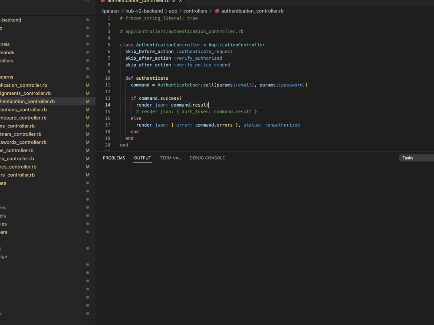Click the M badge beside partners_controller.rb

[87, 134]
